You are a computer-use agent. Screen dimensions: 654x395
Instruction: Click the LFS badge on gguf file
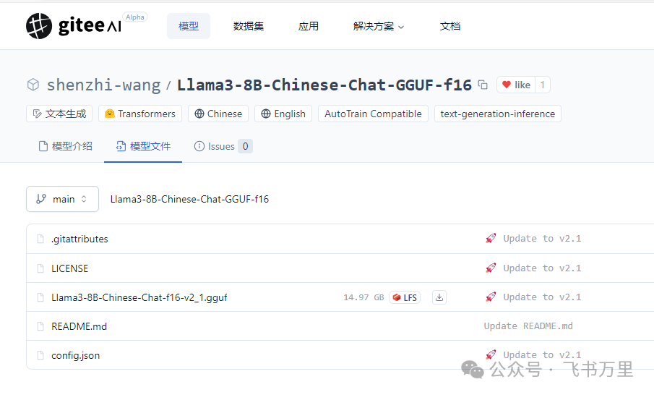405,297
